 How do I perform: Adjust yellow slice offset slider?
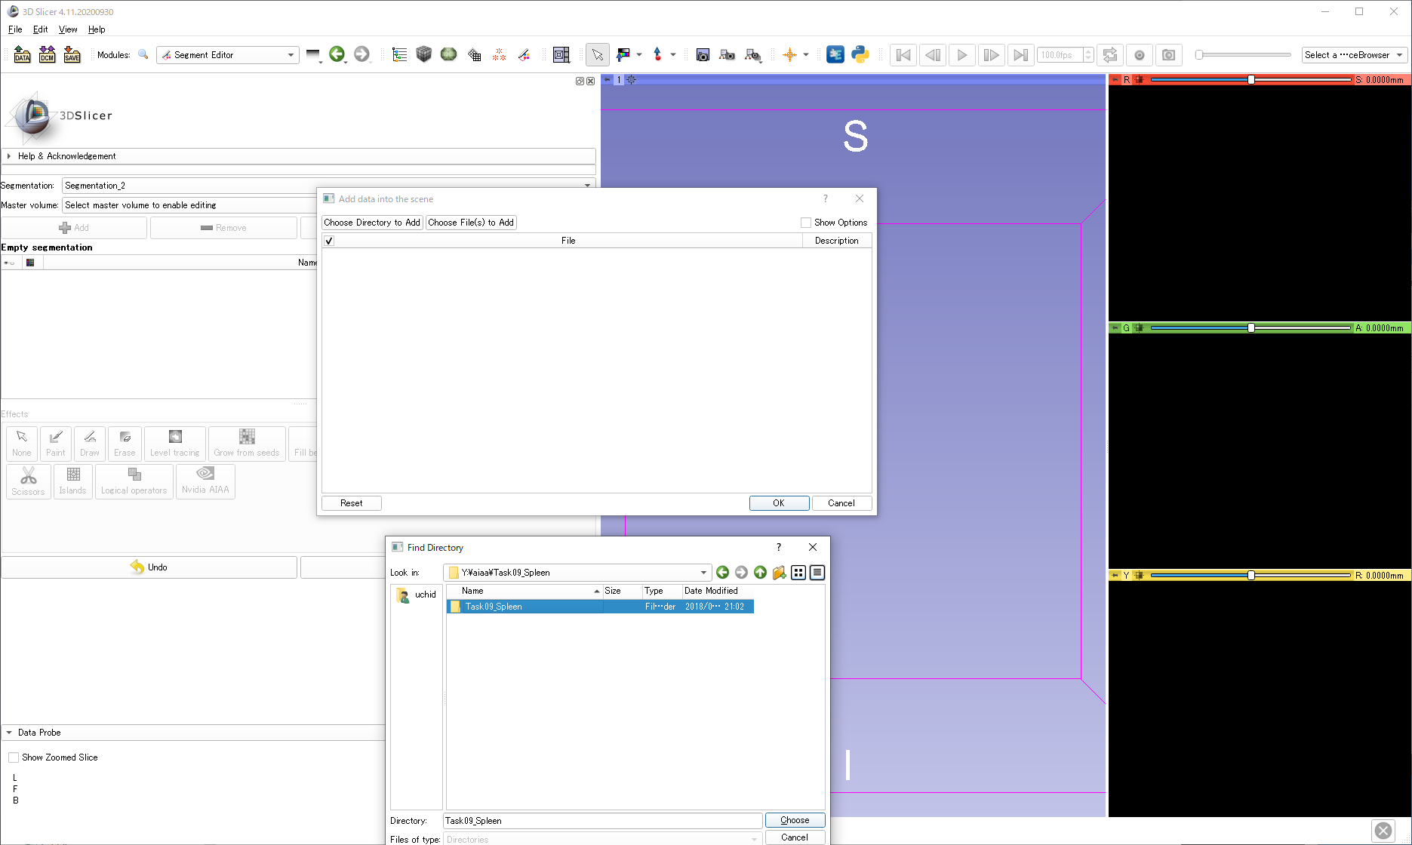1250,575
